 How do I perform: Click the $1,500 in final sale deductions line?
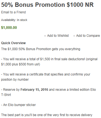tap(49, 59)
